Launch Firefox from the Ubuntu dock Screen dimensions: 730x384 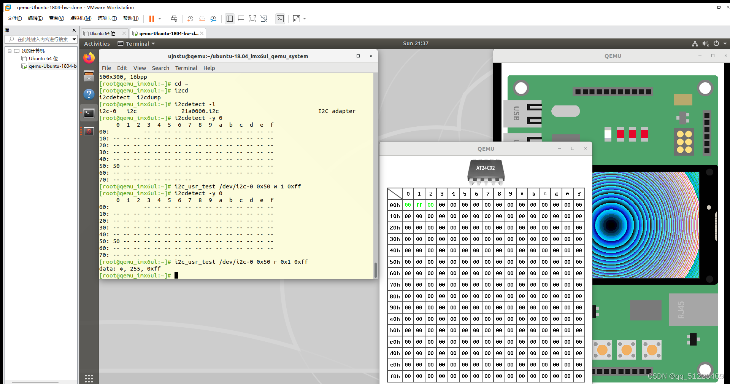pos(89,57)
